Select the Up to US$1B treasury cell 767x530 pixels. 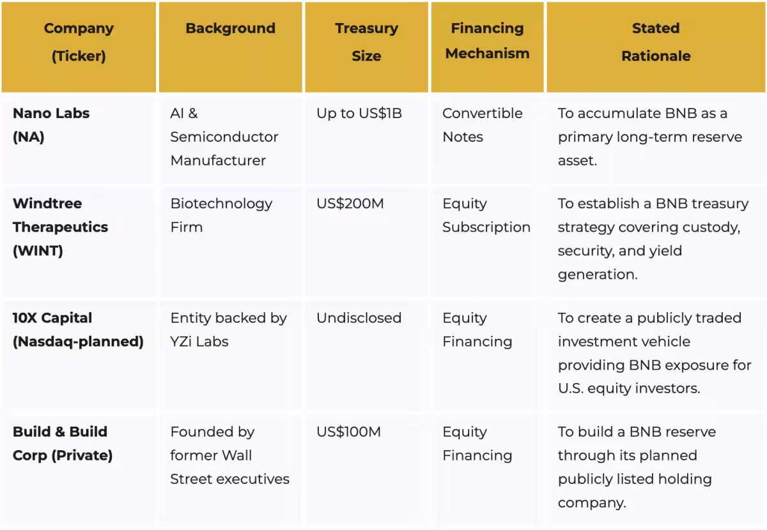click(359, 114)
